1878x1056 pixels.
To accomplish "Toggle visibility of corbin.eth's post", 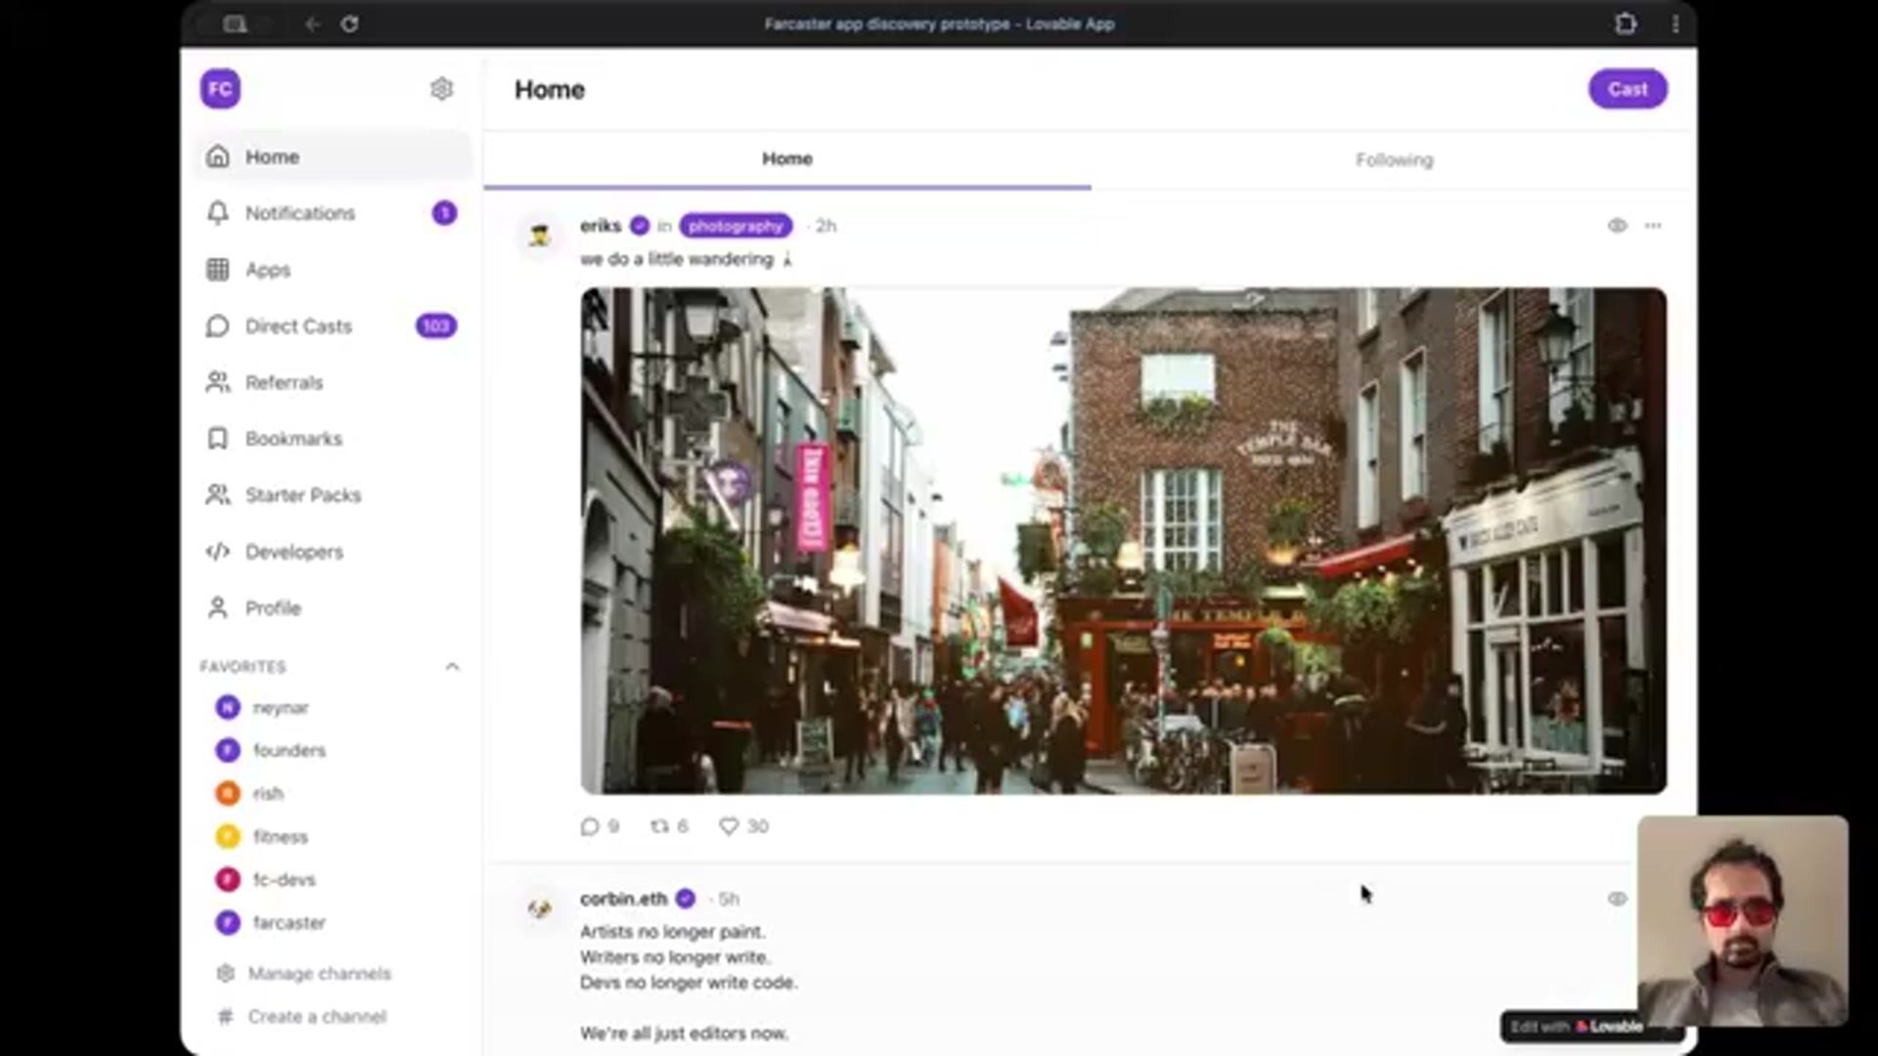I will tap(1617, 899).
